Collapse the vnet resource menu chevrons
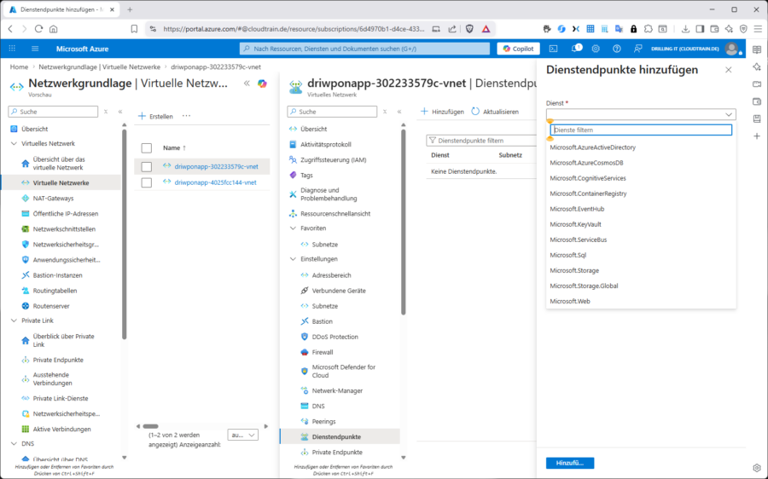Screen dimensions: 768x479 [399, 112]
